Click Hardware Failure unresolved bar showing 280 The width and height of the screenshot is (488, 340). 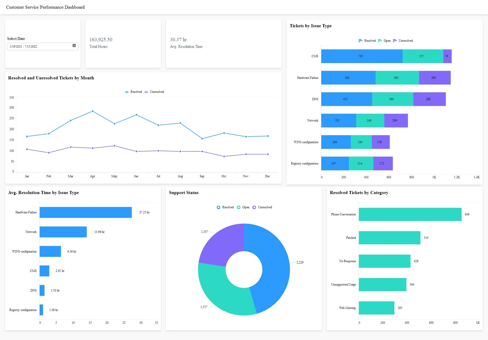click(435, 78)
